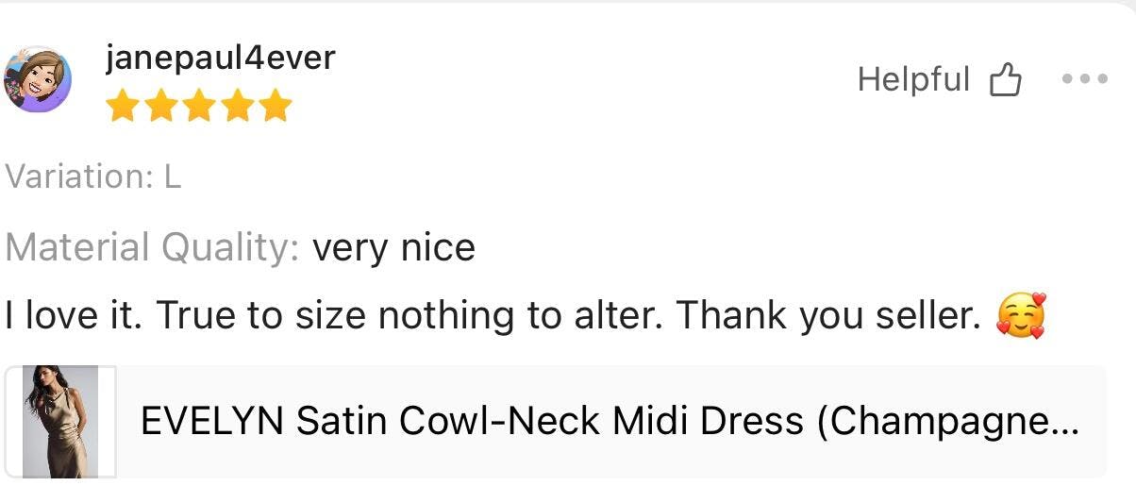Click the dress product thumbnail image

(x=61, y=421)
